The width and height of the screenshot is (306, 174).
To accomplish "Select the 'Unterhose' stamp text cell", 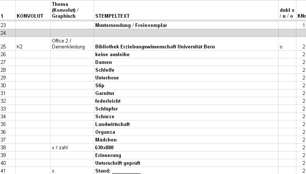I will (x=186, y=78).
